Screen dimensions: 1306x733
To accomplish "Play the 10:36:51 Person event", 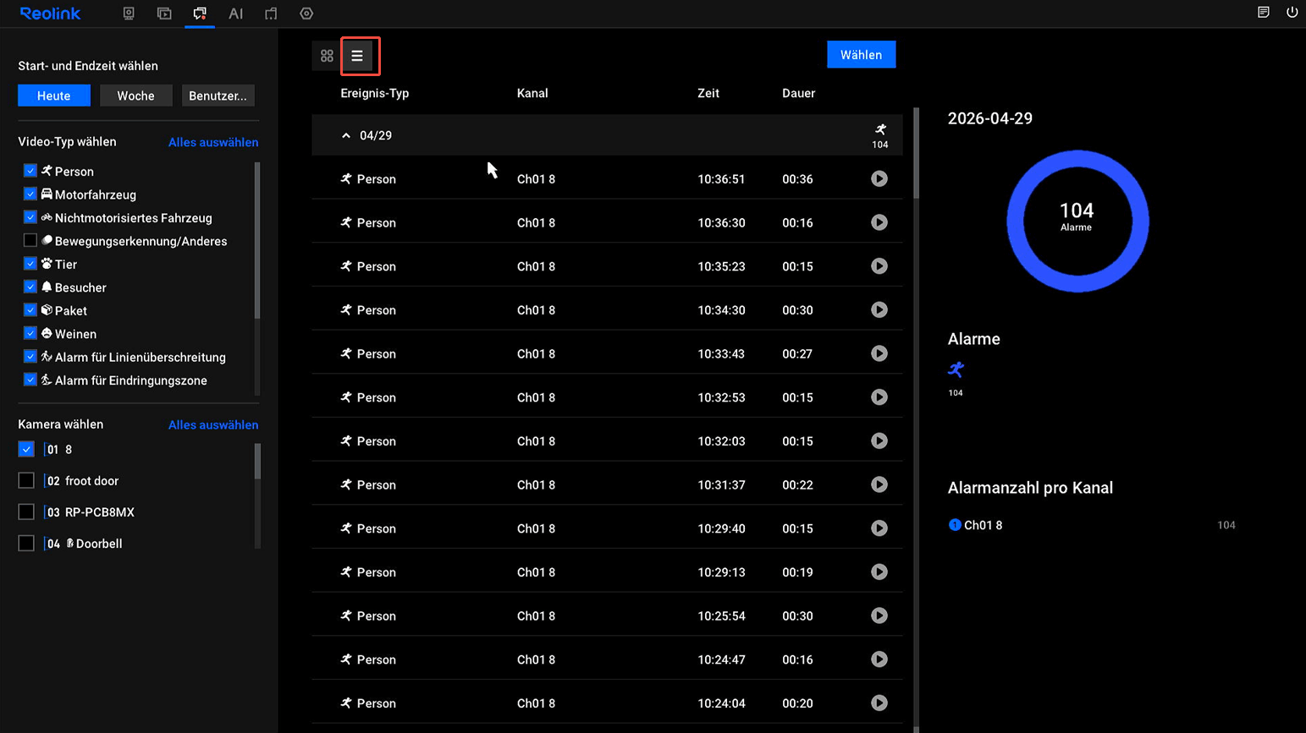I will pos(879,178).
